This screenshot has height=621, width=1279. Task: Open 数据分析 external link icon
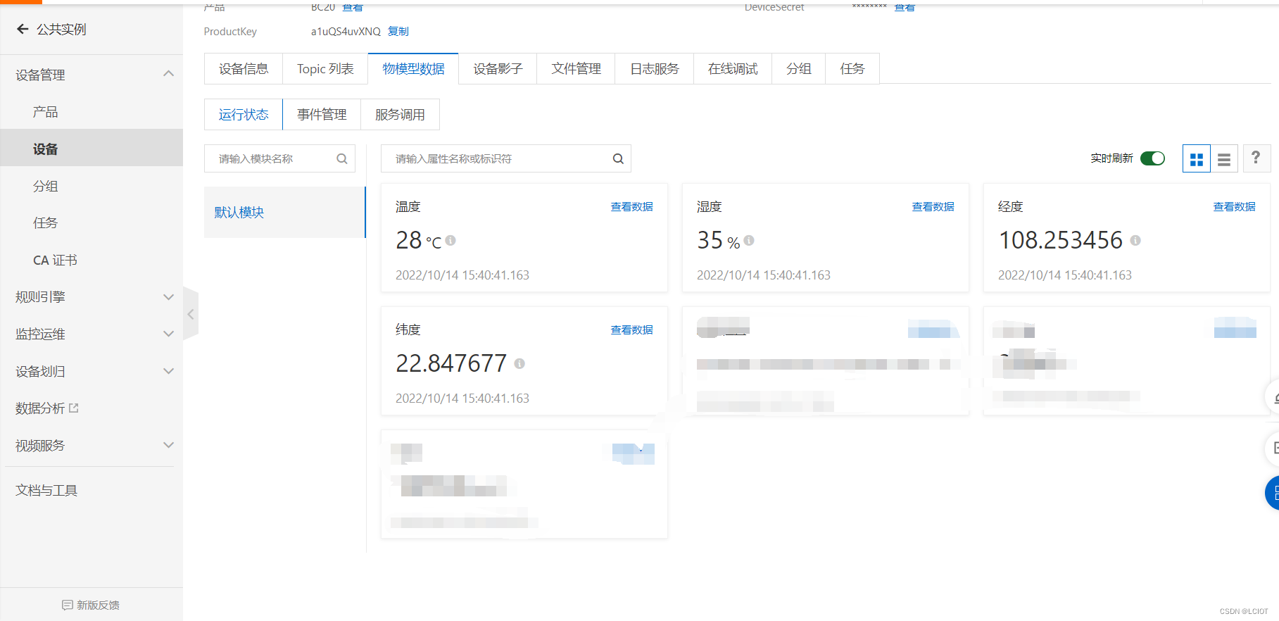(74, 408)
